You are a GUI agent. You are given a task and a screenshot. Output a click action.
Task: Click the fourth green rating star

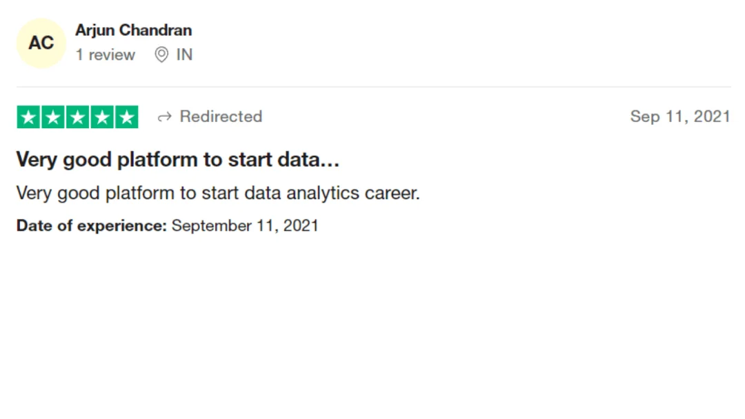[x=102, y=116]
